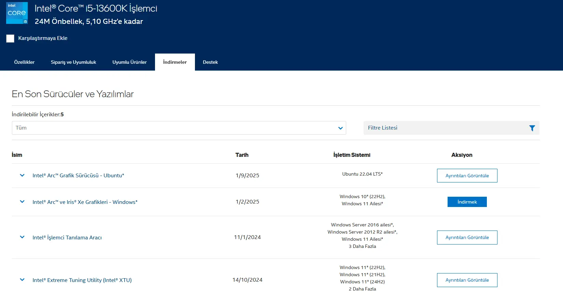Click the Windows 11 (24H2) text
563x297 pixels.
coord(362,282)
